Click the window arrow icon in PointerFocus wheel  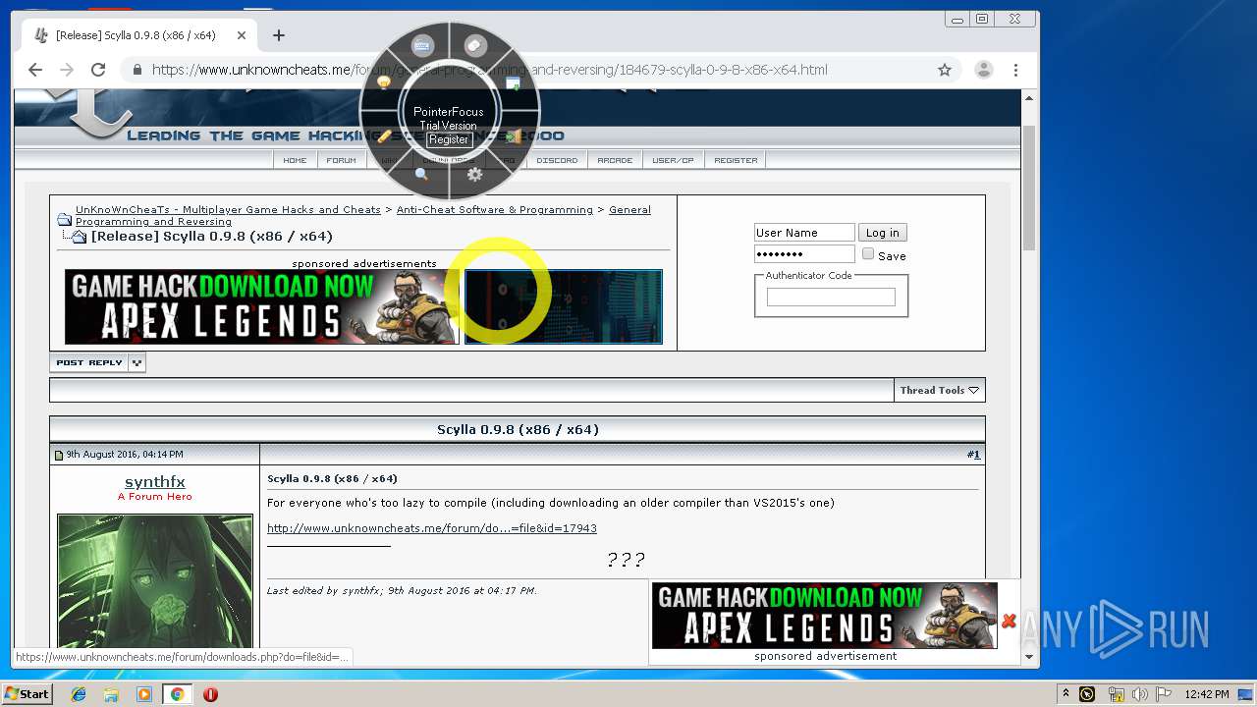click(x=513, y=83)
